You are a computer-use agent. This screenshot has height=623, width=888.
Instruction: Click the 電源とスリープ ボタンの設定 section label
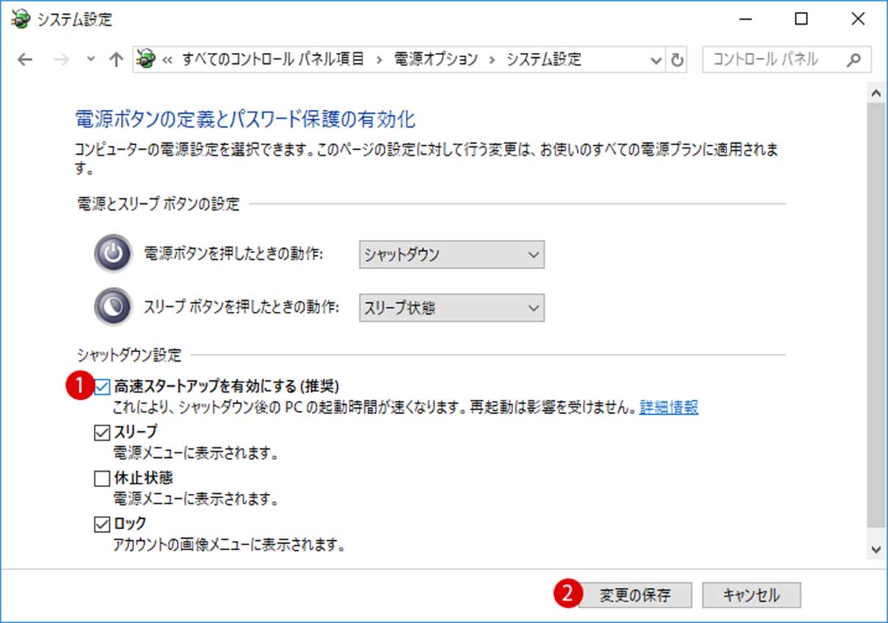pos(158,204)
